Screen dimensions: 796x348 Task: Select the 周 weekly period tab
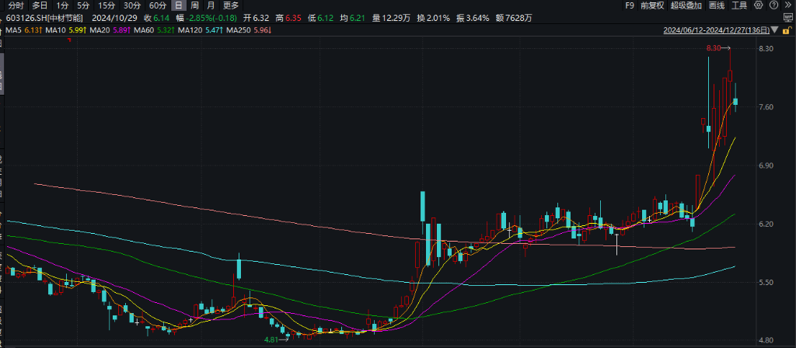(x=194, y=5)
